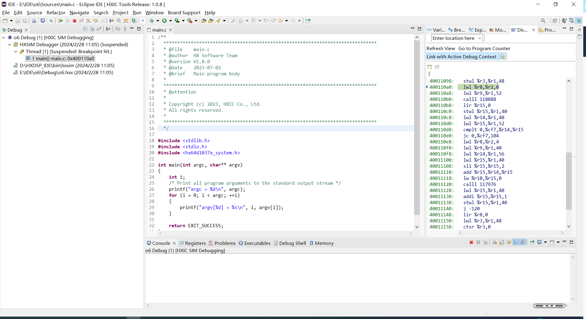586x319 pixels.
Task: Toggle Instruction Stepping Mode in Debug view toolbar
Action: [x=108, y=29]
